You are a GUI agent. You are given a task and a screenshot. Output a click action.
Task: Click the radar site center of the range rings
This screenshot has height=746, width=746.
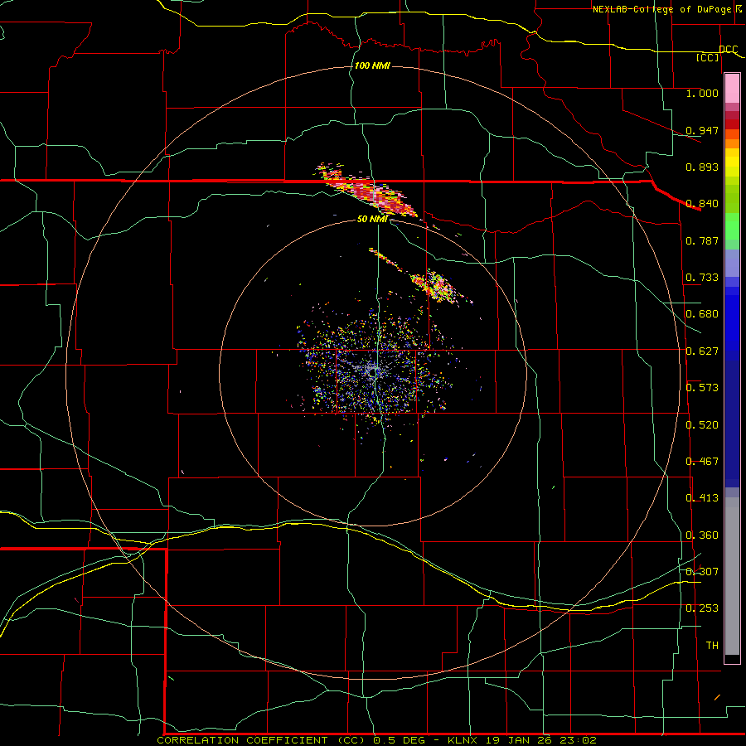pos(373,371)
